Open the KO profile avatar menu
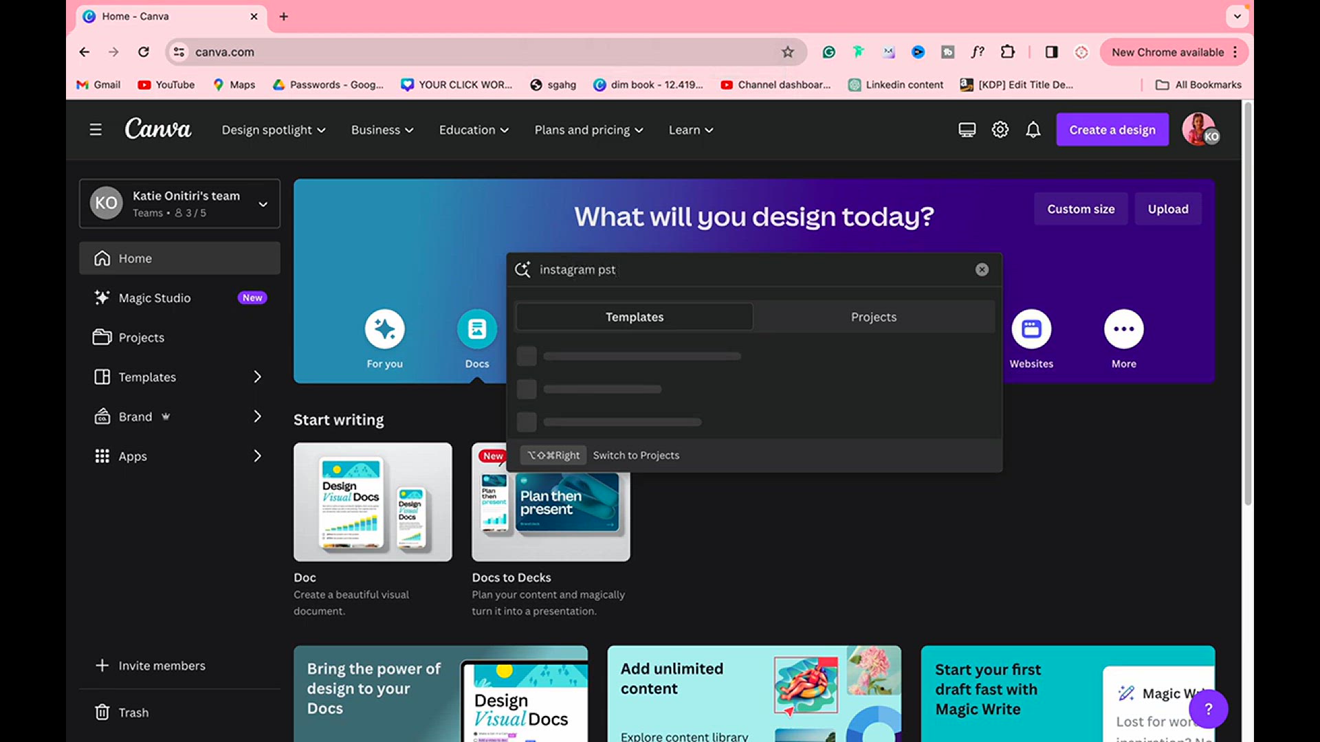Image resolution: width=1320 pixels, height=742 pixels. point(1200,129)
